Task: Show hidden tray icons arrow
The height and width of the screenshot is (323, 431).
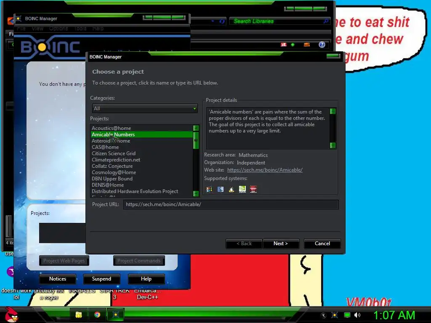Action: pos(324,315)
